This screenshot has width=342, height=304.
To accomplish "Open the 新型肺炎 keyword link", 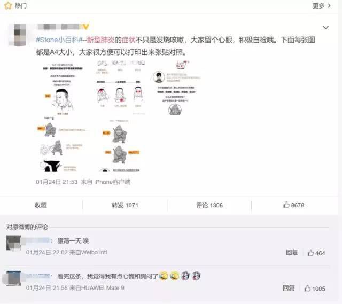I will [101, 40].
